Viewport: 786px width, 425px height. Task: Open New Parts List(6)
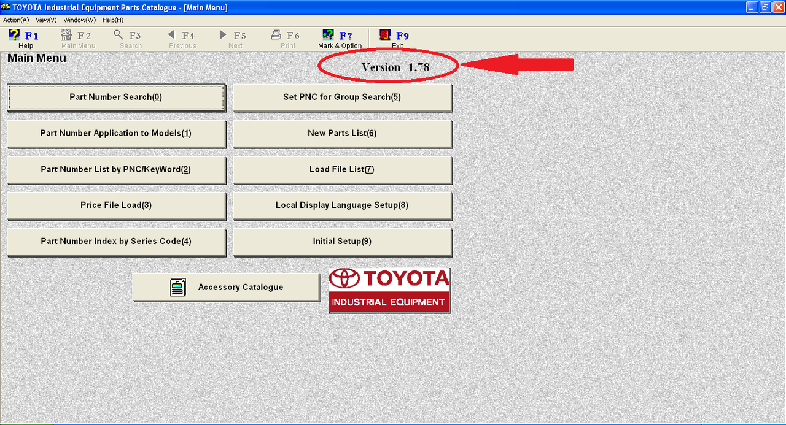[x=342, y=134]
